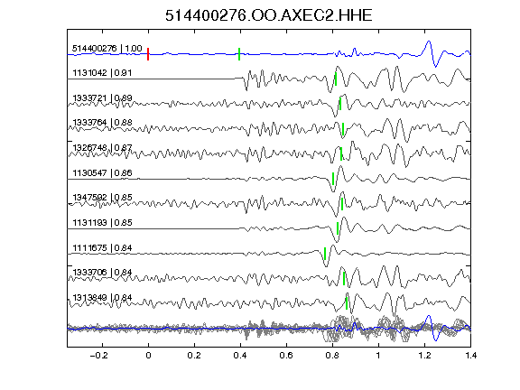Click the label 1111675 | 0.84

click(x=102, y=248)
